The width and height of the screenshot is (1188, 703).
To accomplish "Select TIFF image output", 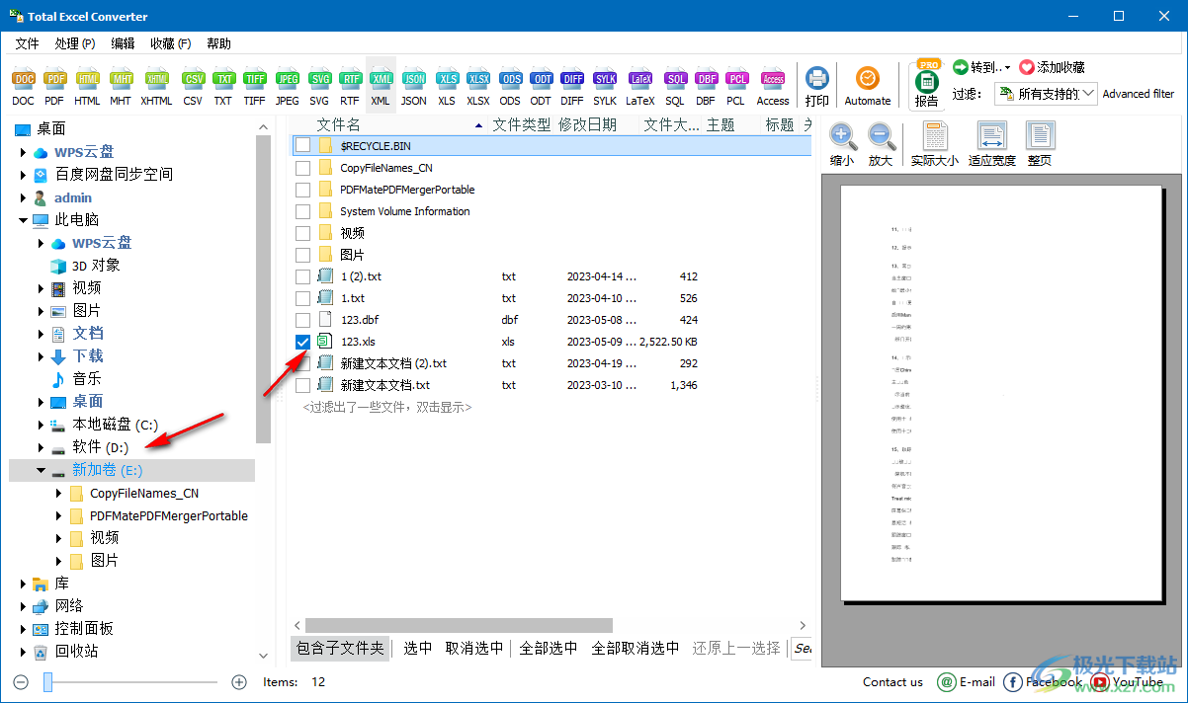I will (255, 88).
